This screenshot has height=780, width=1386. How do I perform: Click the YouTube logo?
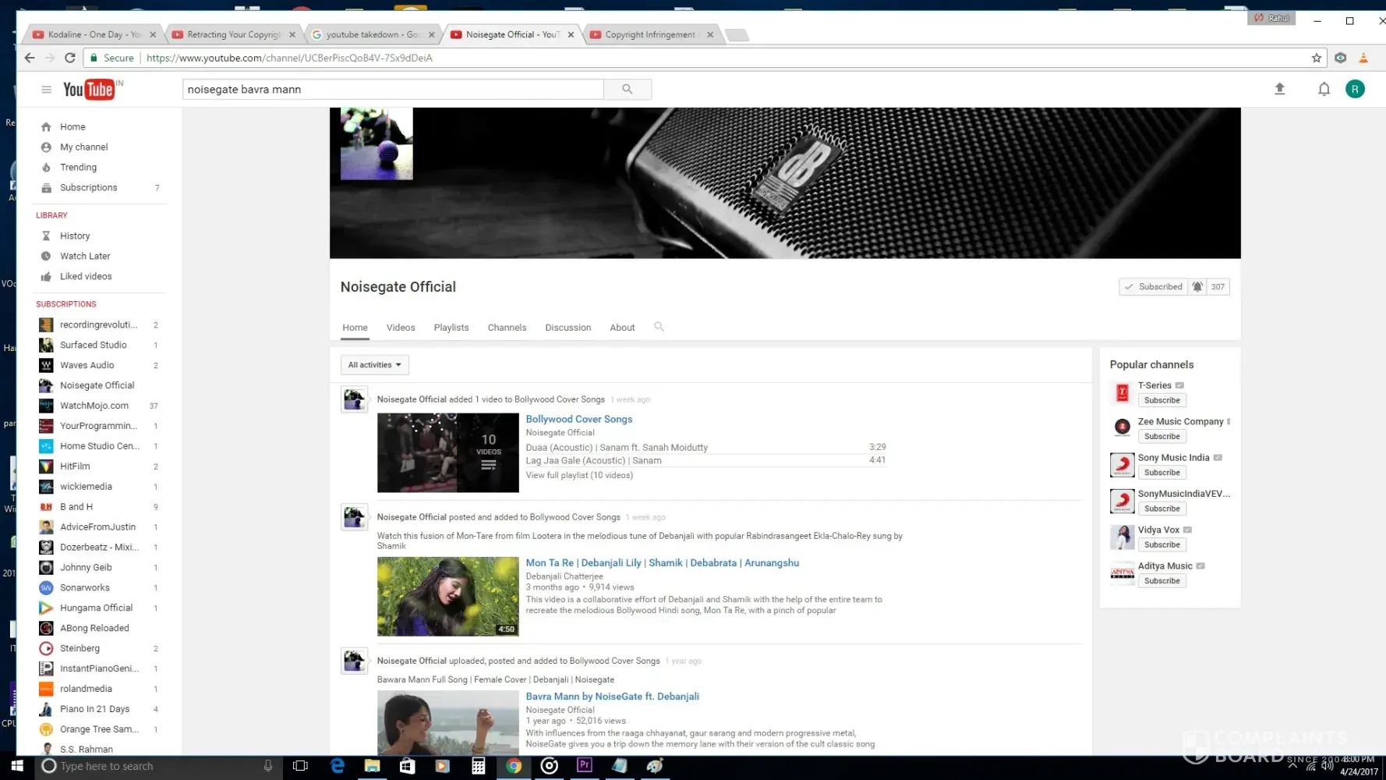tap(89, 90)
